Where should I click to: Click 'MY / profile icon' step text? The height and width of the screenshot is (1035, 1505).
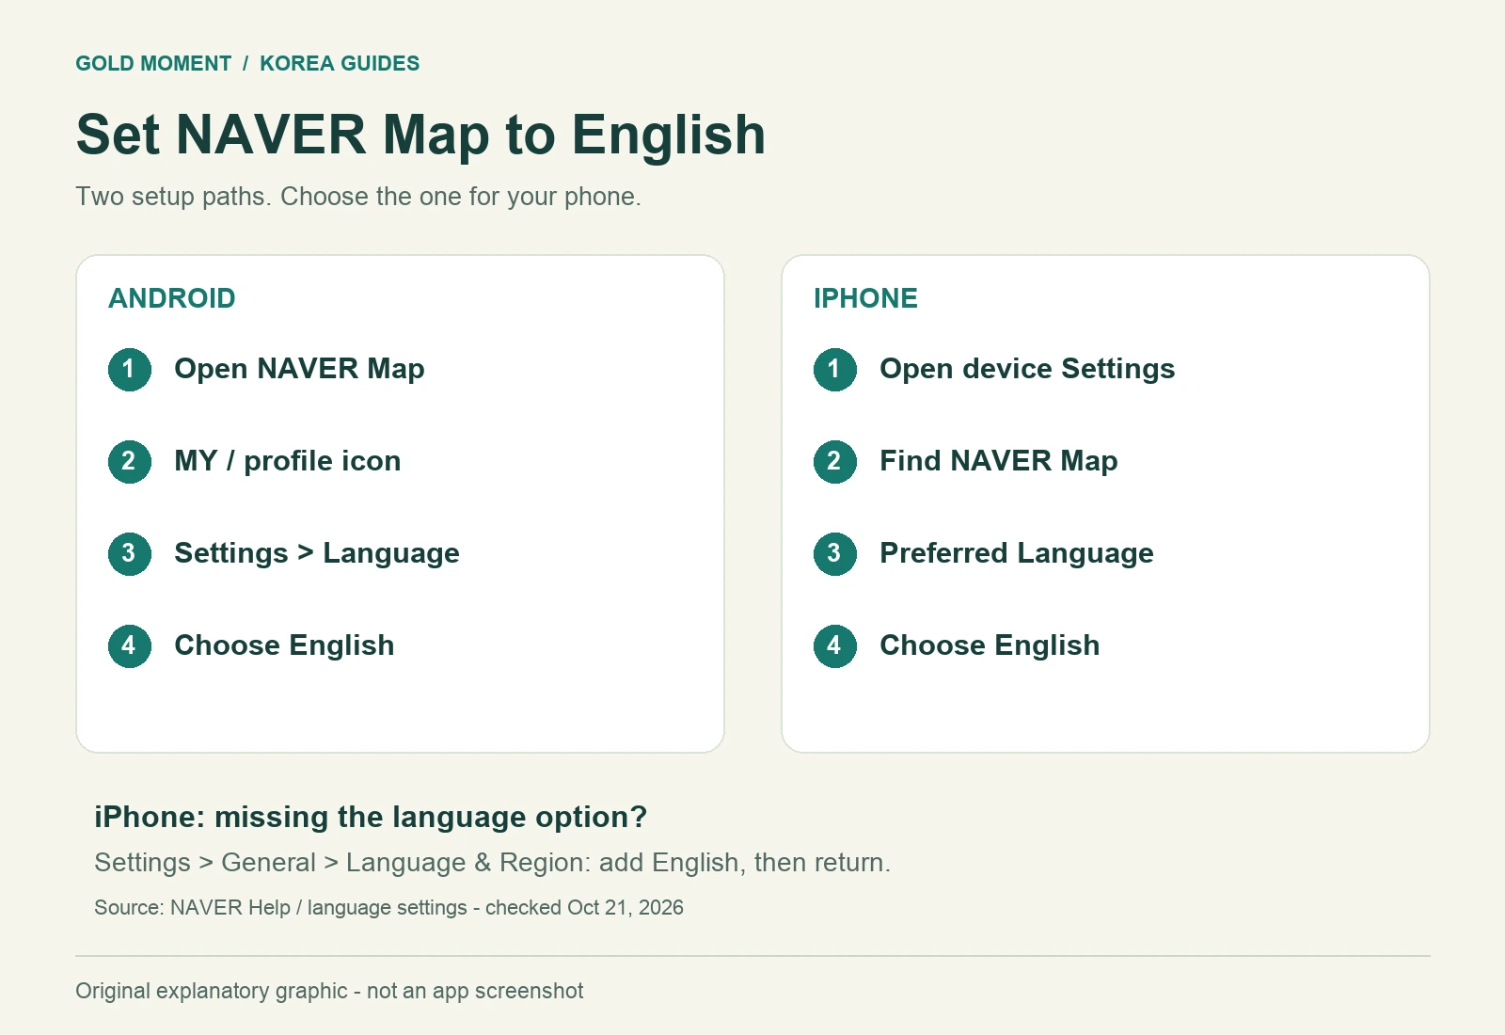click(x=288, y=461)
